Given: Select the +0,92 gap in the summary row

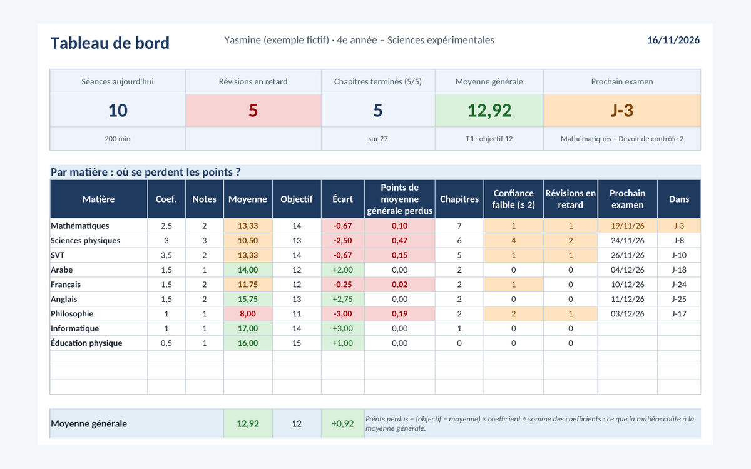Looking at the screenshot, I should point(343,423).
